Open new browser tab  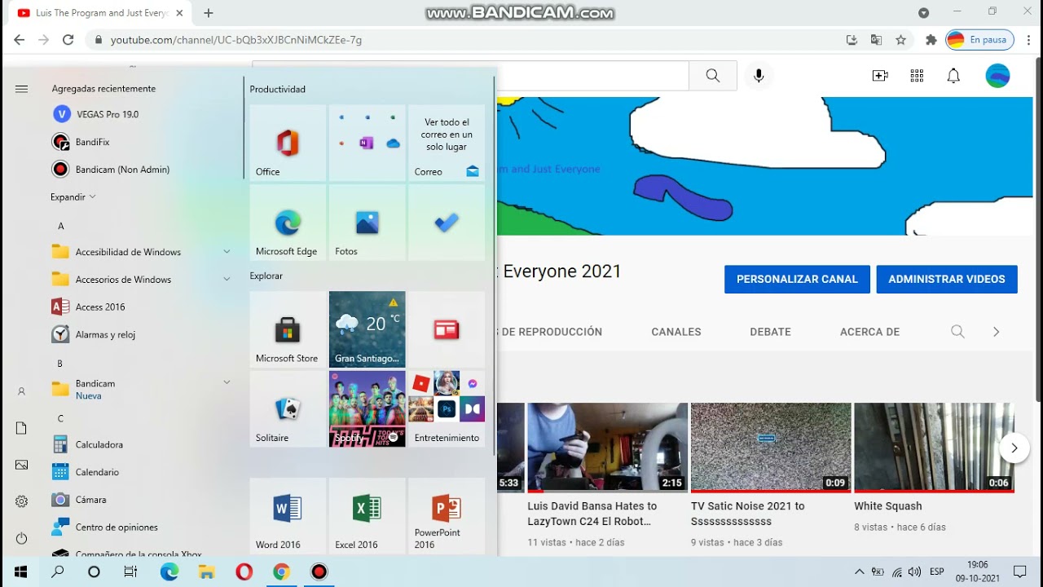click(209, 13)
